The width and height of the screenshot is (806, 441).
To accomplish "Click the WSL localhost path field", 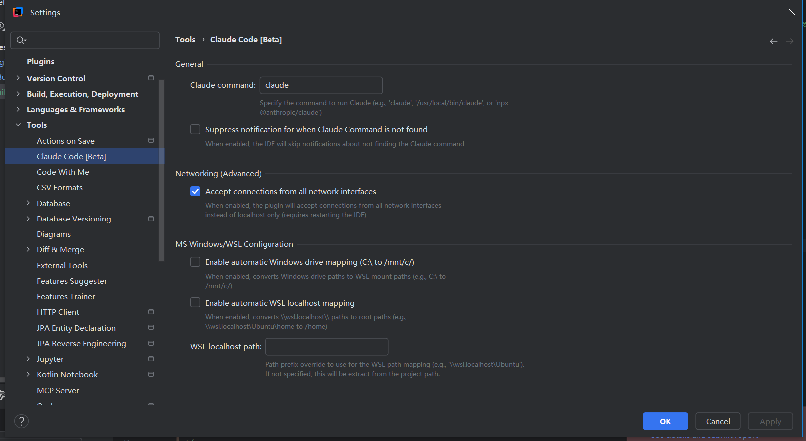I will tap(326, 347).
